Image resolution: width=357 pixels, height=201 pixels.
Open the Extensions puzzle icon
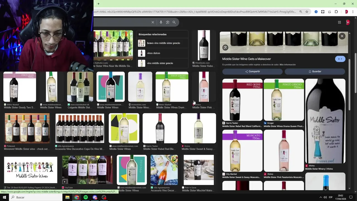coord(336,12)
